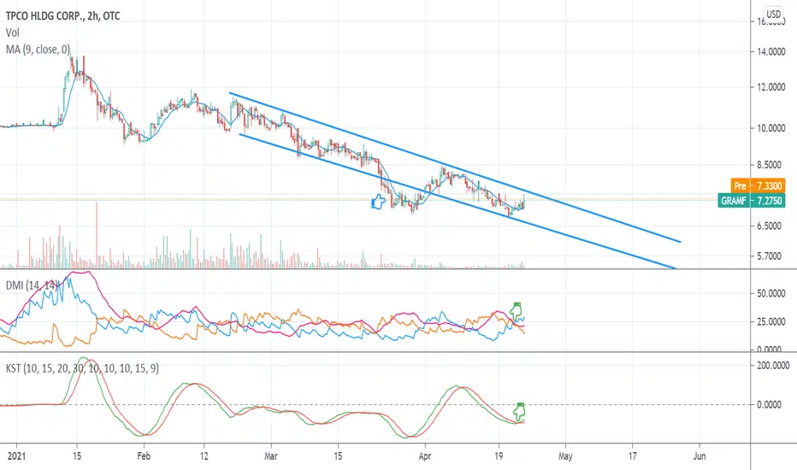Click the blue thumbs-up icon on the chart
The width and height of the screenshot is (797, 470).
pos(379,203)
